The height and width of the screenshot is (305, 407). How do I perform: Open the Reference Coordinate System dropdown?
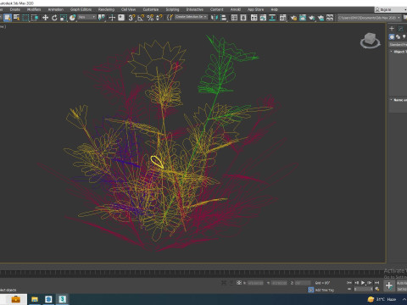click(87, 17)
